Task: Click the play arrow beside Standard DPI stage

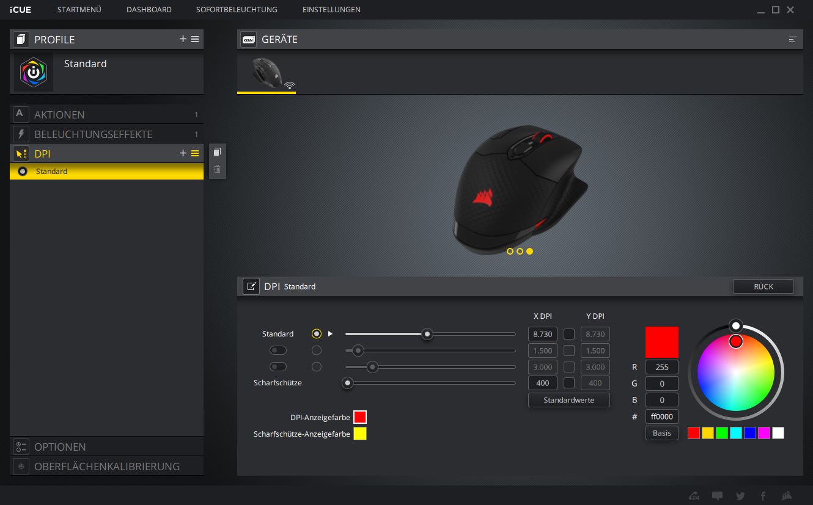Action: 330,334
